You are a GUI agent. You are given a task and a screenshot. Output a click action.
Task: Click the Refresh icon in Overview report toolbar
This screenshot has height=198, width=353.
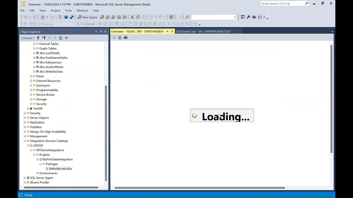point(120,38)
